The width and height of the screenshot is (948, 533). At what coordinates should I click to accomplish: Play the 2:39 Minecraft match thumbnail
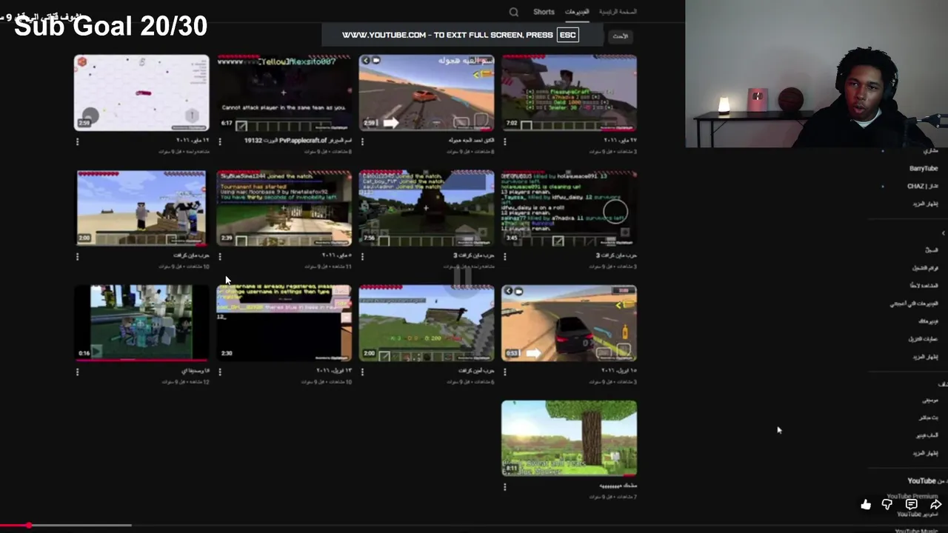click(284, 208)
